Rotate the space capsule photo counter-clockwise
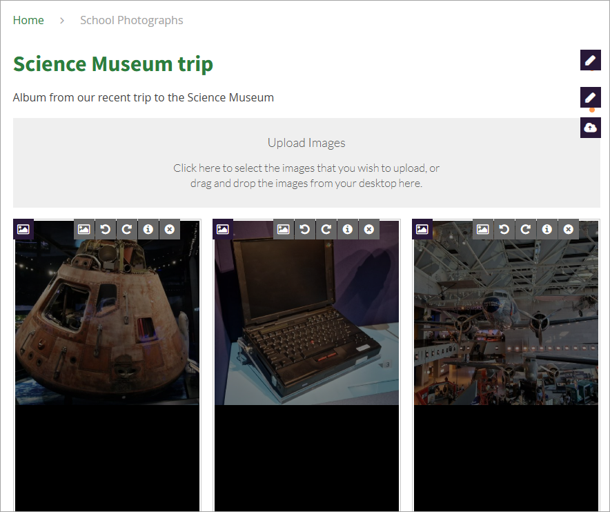 tap(106, 230)
